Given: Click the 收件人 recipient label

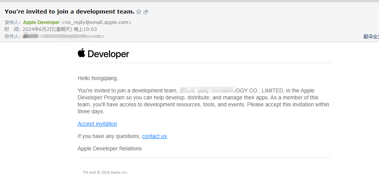Looking at the screenshot, I should 12,36.
